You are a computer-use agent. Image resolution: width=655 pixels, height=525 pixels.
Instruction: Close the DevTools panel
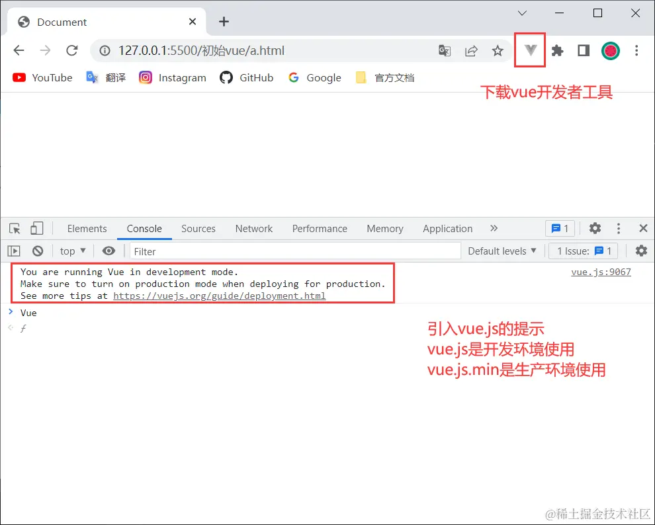[x=643, y=228]
